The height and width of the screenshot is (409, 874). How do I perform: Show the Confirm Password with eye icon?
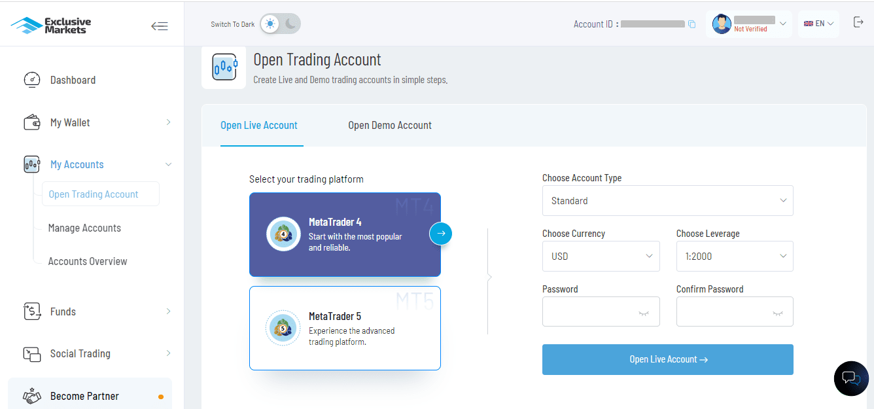[777, 313]
